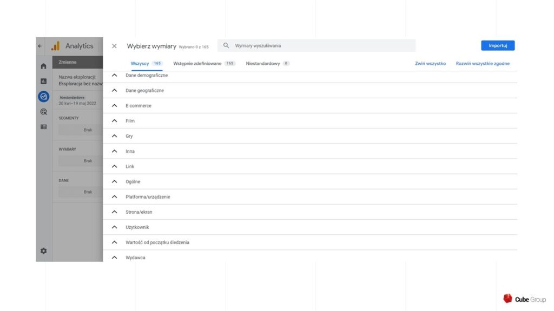Open the Configure table icon
This screenshot has width=554, height=311.
point(43,127)
